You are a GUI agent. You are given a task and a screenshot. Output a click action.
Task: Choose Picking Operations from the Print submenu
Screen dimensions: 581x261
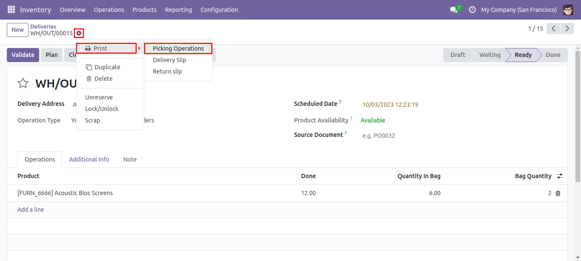(178, 48)
